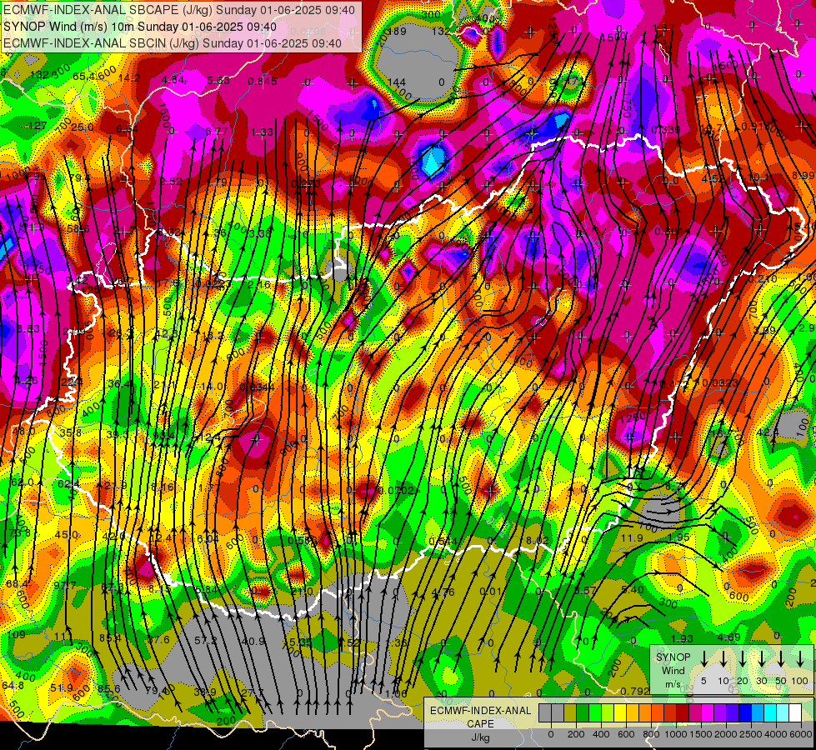Click the 30 m/s wind arrow in legend
This screenshot has height=750, width=816.
pos(762,658)
